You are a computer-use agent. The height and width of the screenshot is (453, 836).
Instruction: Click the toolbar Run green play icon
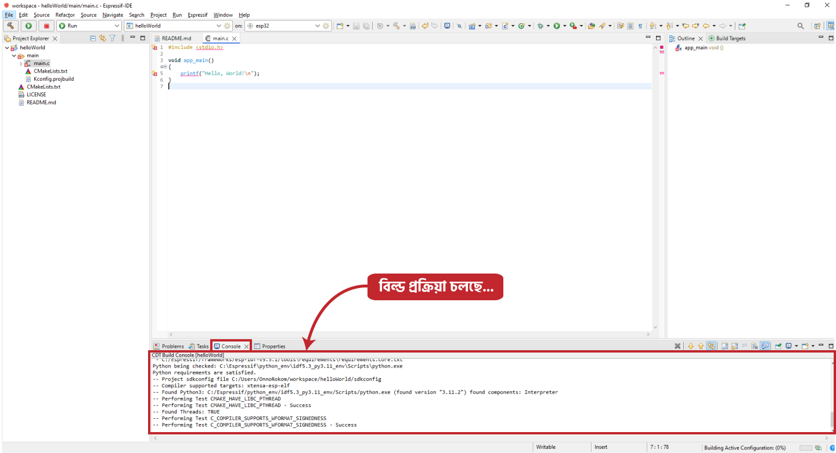(557, 26)
